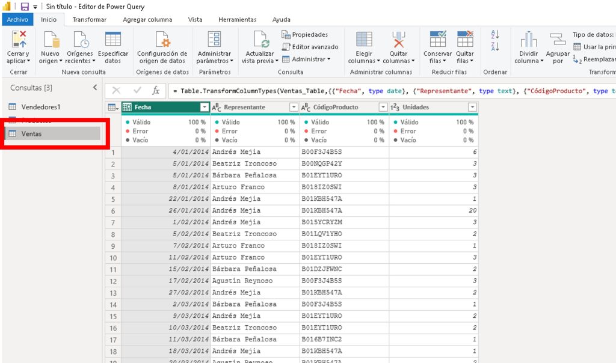Switch to the Transformar tab
Image resolution: width=616 pixels, height=363 pixels.
pos(89,19)
